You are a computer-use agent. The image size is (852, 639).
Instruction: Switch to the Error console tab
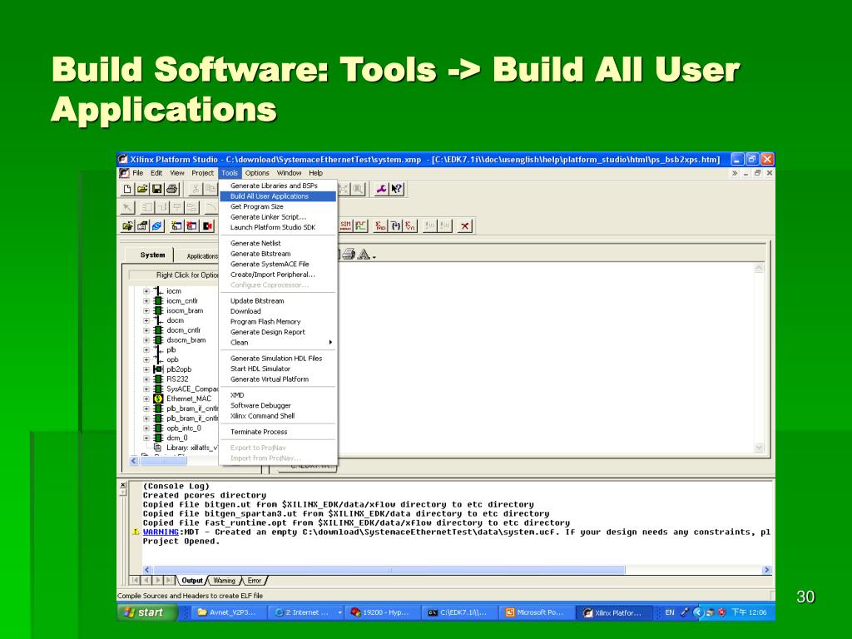pyautogui.click(x=255, y=581)
